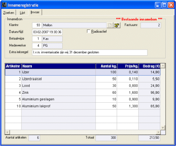Screen dimensions: 176x146
Task: Open the Lijst tab
Action: point(22,13)
